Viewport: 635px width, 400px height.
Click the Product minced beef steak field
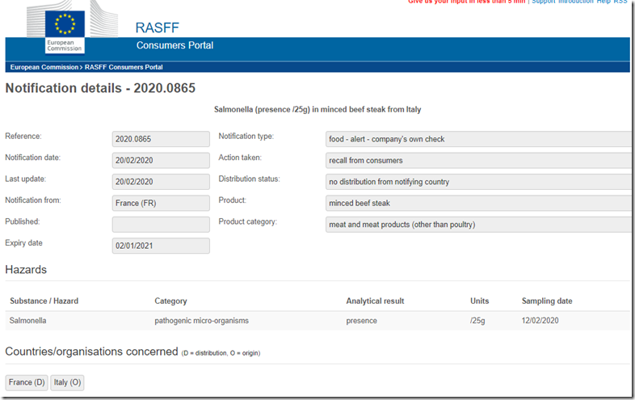coord(478,203)
